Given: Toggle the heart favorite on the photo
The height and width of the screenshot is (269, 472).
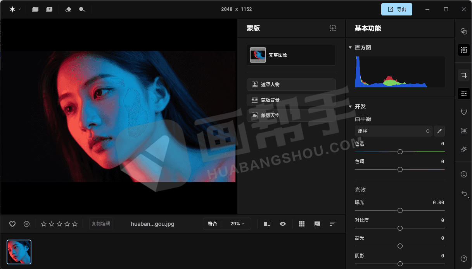Looking at the screenshot, I should point(12,224).
